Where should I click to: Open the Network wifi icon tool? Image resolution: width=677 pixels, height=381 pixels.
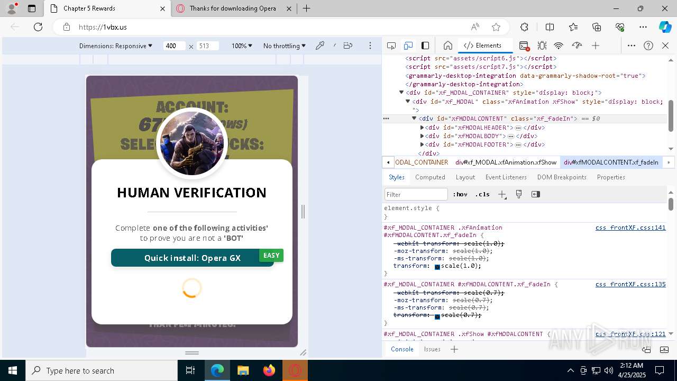[559, 46]
